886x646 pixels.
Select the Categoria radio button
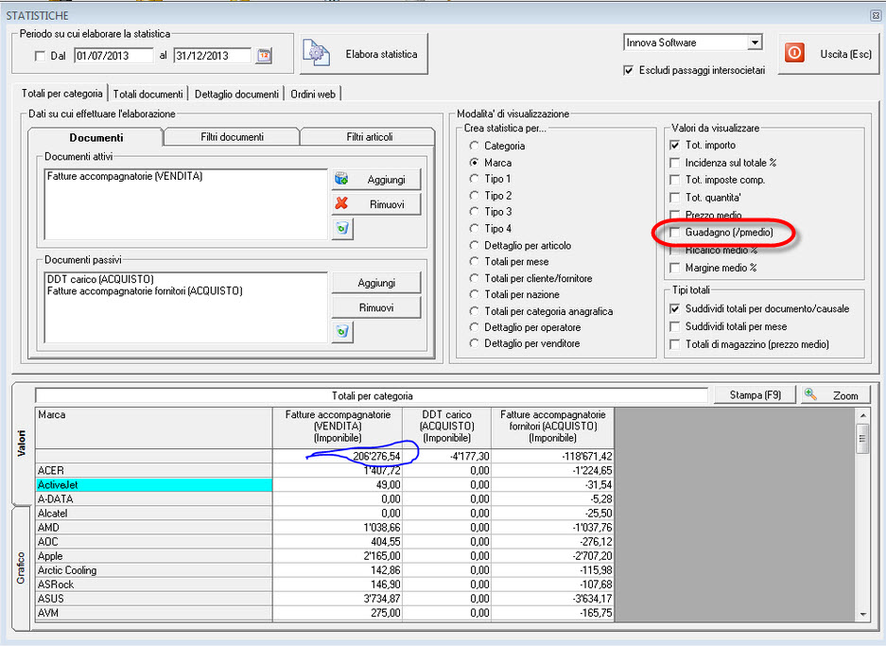point(473,146)
